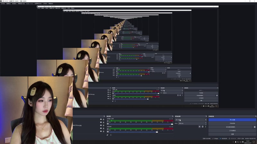Toggle the lock on the bottom source row

coord(103,131)
